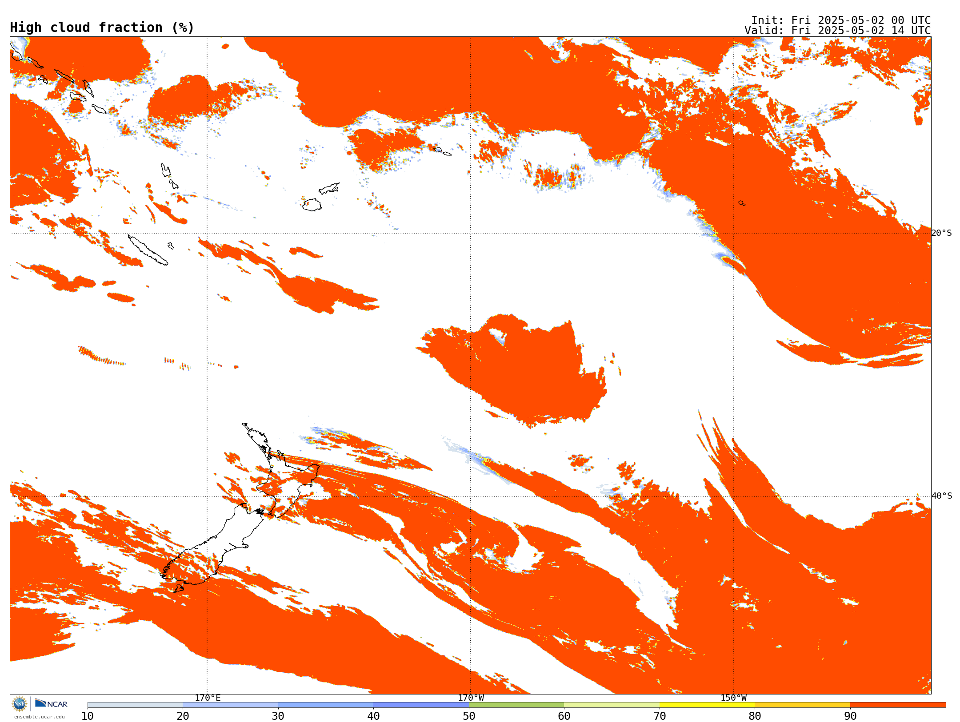
Task: Click the 170°E longitude label
Action: [208, 698]
